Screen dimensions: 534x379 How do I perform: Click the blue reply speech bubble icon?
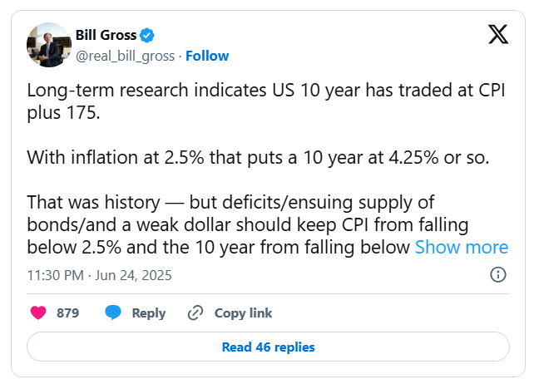(113, 313)
